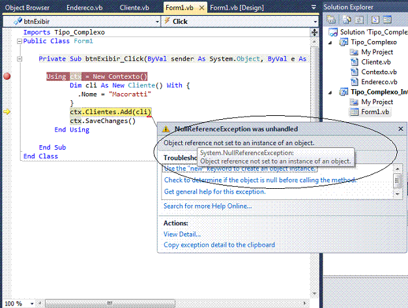
Task: Click the Cliente.vb file icon in Solution Explorer
Action: pyautogui.click(x=354, y=62)
